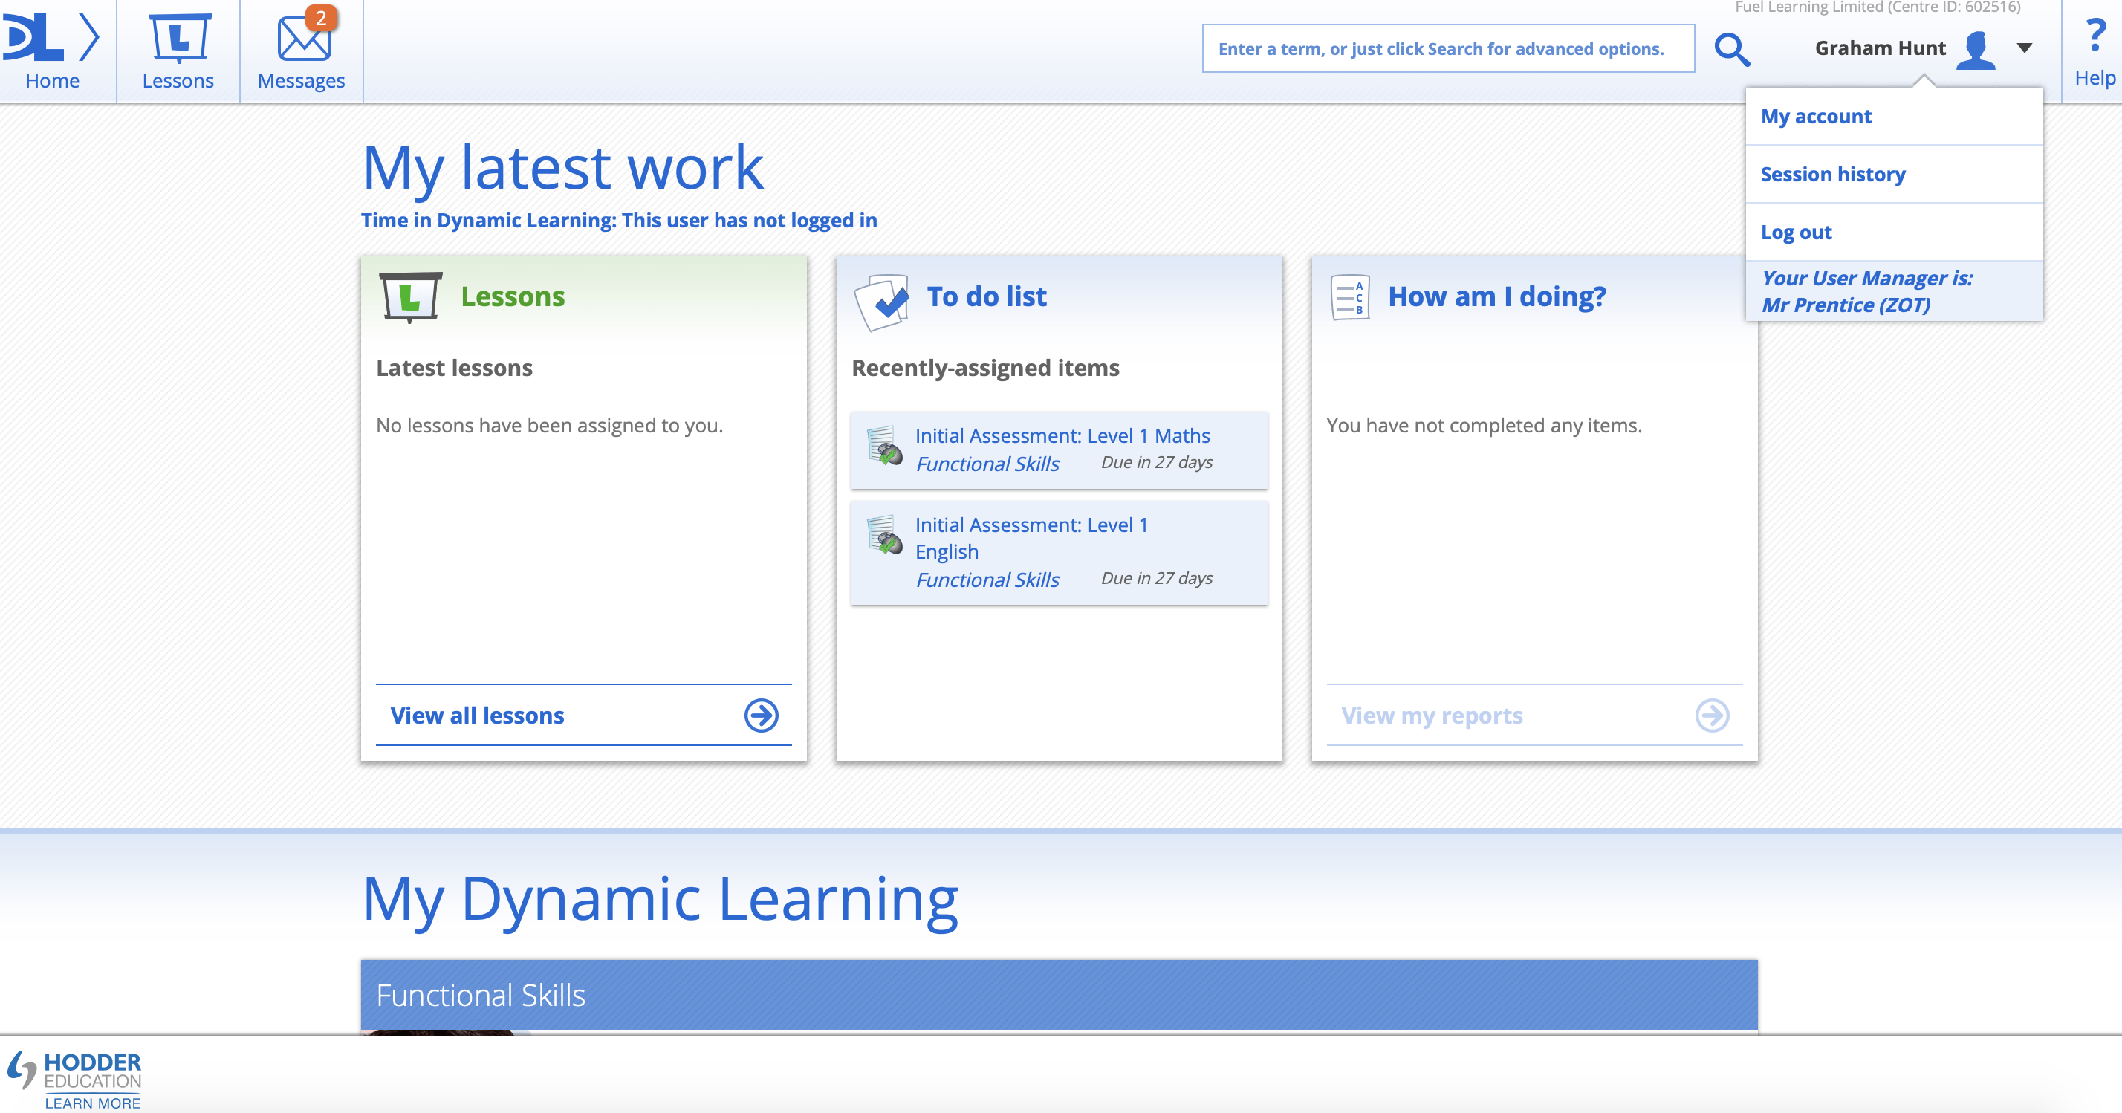Click the unread messages badge showing 2

click(321, 17)
